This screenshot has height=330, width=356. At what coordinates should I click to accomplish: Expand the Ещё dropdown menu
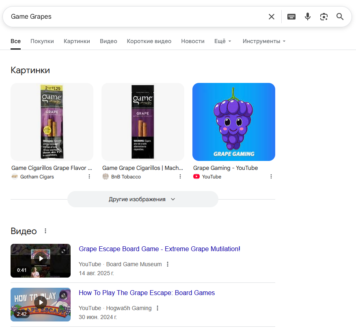[223, 41]
